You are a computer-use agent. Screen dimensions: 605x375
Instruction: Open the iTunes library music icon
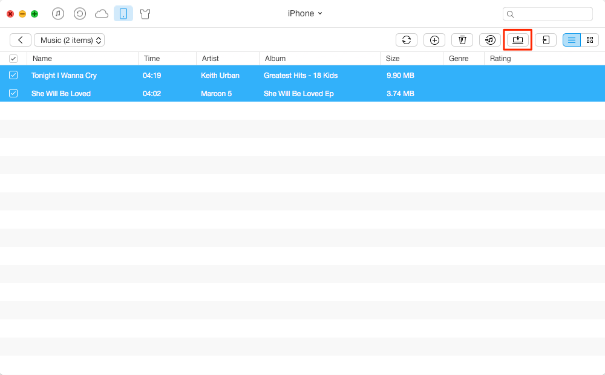coord(58,14)
